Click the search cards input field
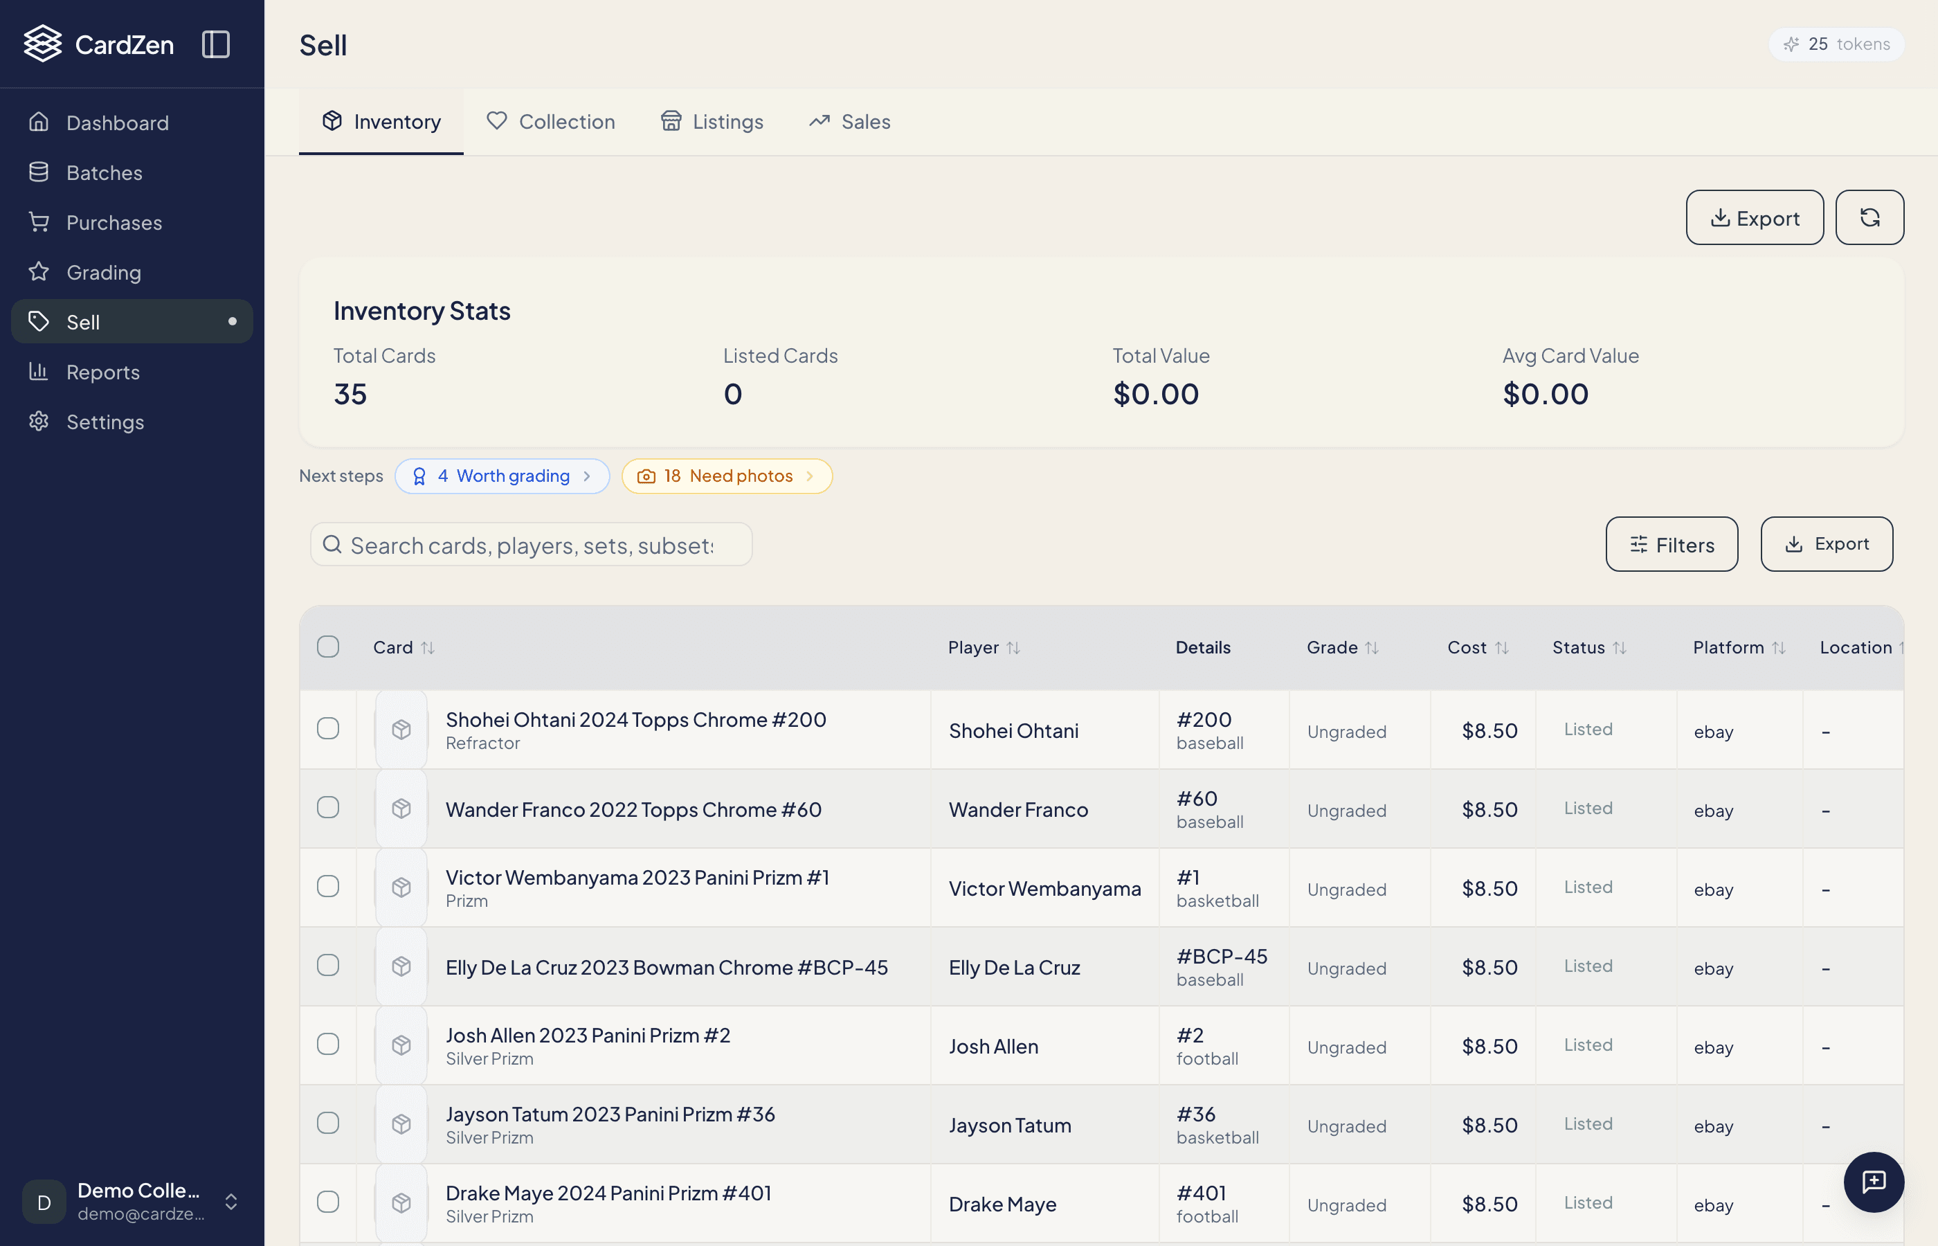 [x=531, y=543]
